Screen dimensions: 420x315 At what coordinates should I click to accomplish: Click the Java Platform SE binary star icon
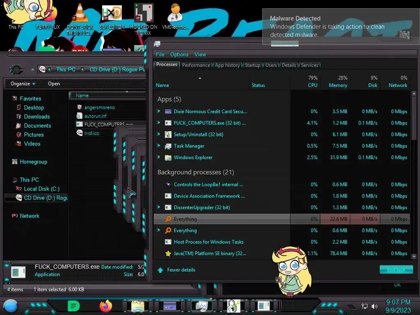168,253
